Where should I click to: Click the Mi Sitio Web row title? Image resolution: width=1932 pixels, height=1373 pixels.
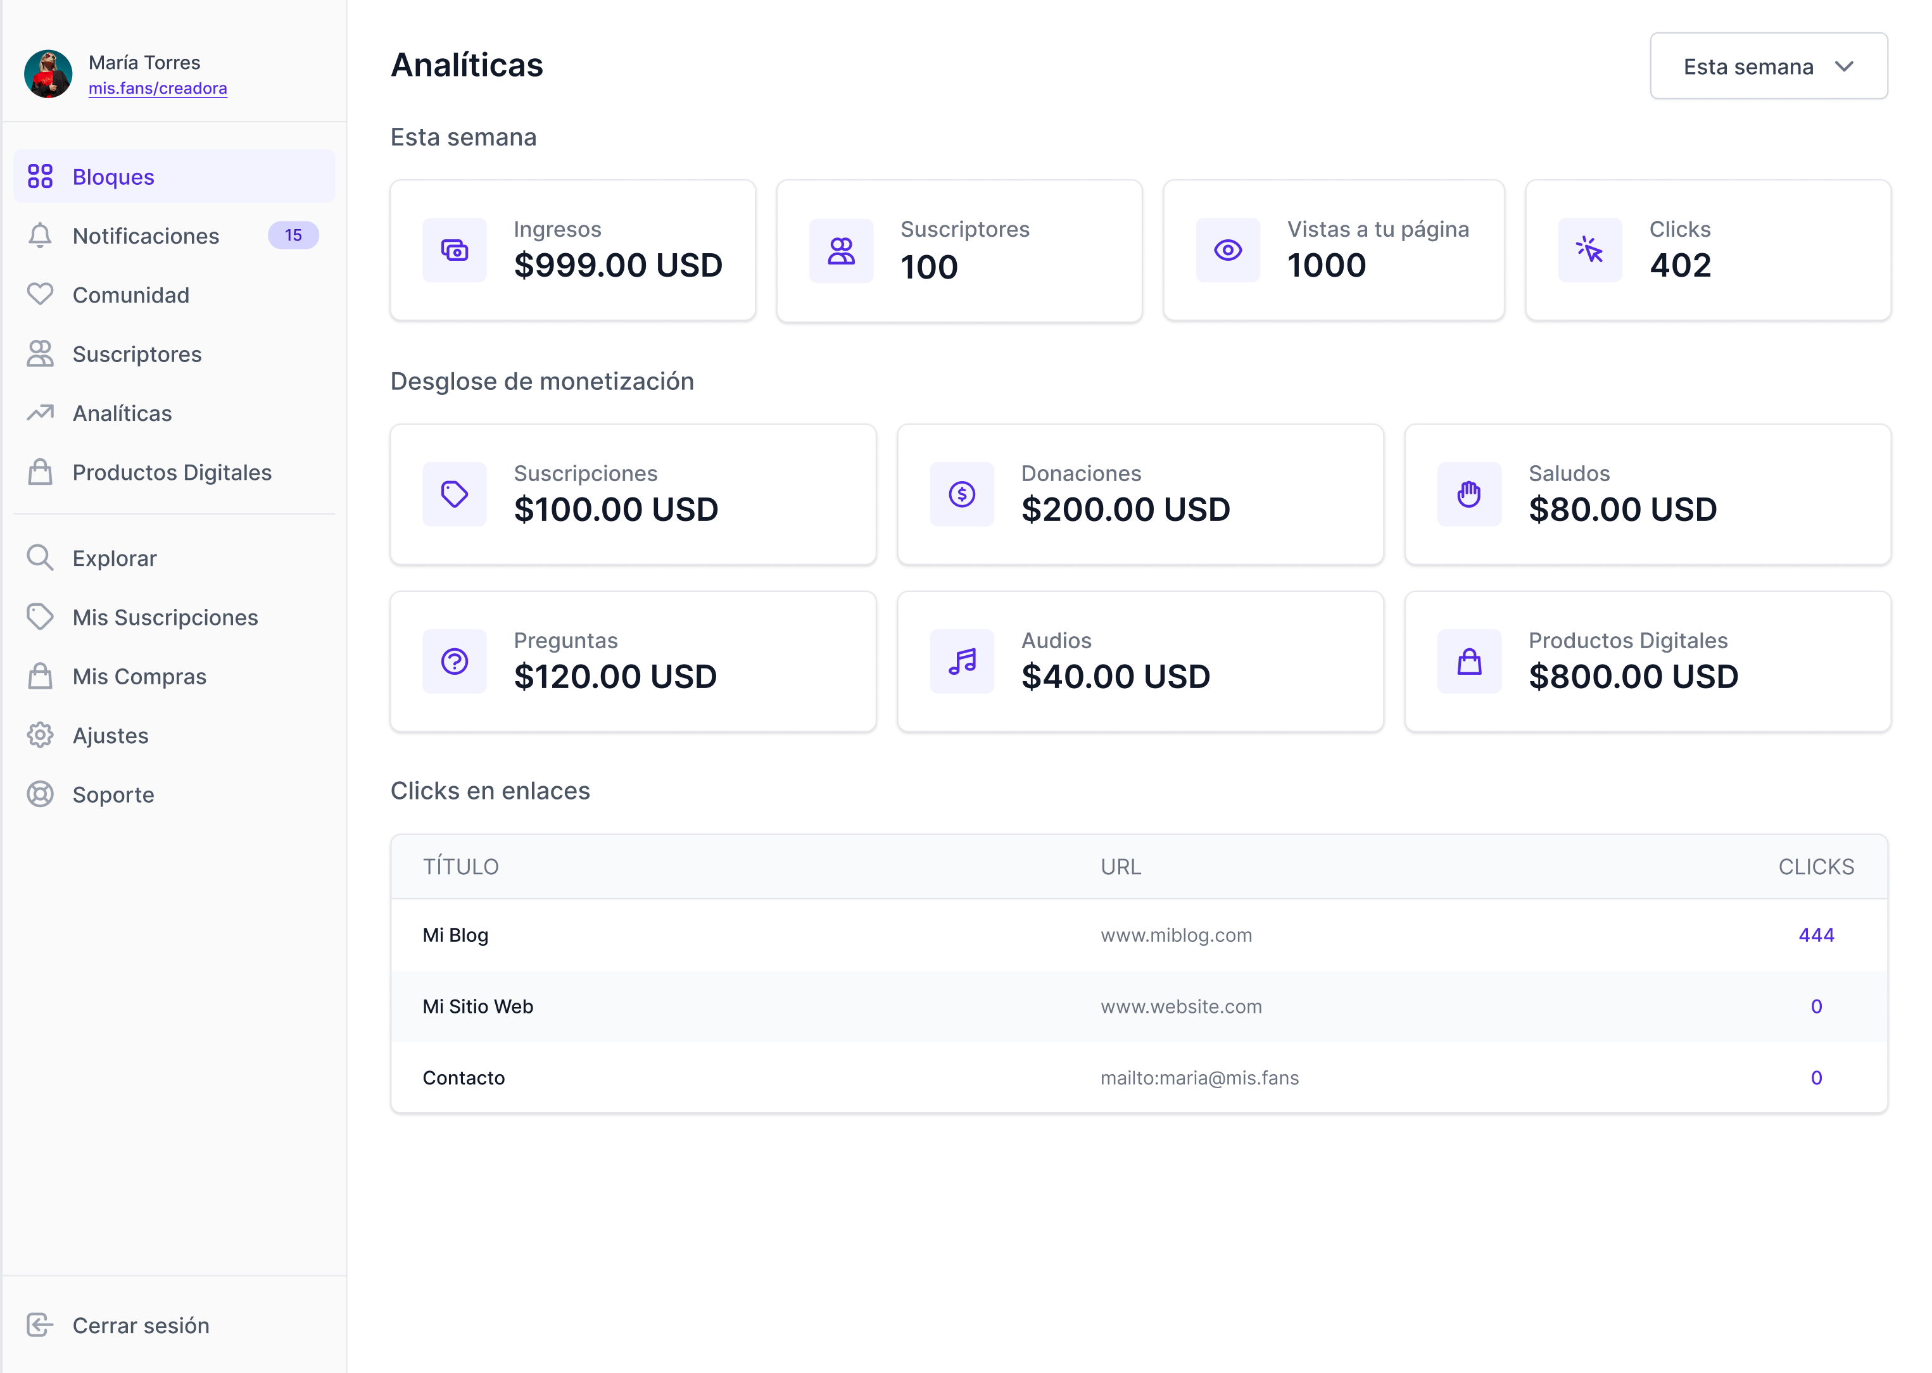[477, 1006]
